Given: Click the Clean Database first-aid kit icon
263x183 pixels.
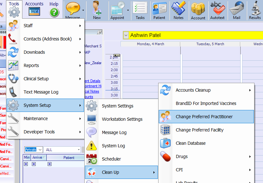Looking at the screenshot, I should [165, 143].
